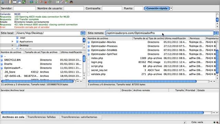Click the message log vertical scrollbar thumb
220x124 pixels.
pos(217,19)
